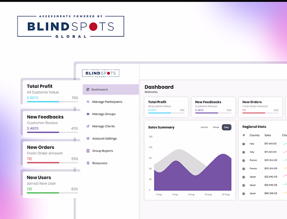Switch Sales Summary to Week view

coord(216,127)
